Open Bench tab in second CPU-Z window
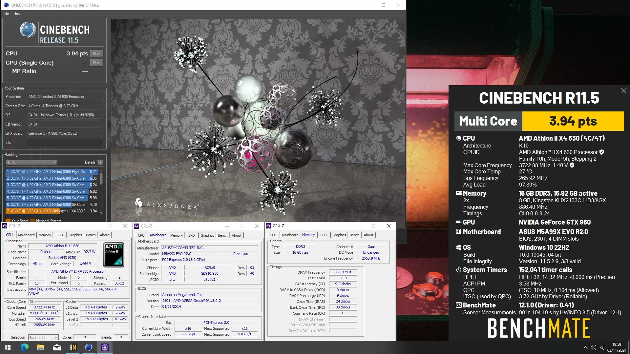Image resolution: width=630 pixels, height=354 pixels. point(223,235)
